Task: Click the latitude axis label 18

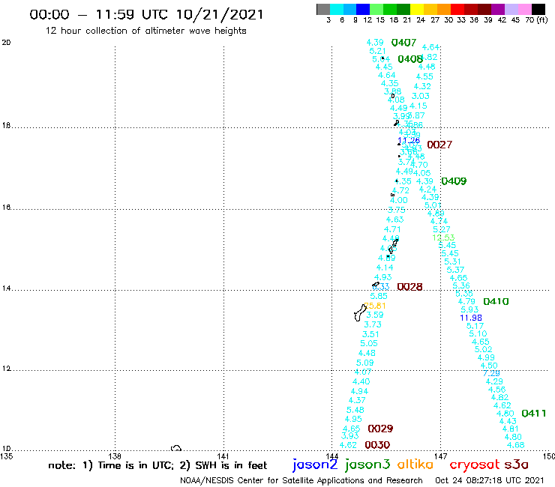Action: pyautogui.click(x=6, y=126)
